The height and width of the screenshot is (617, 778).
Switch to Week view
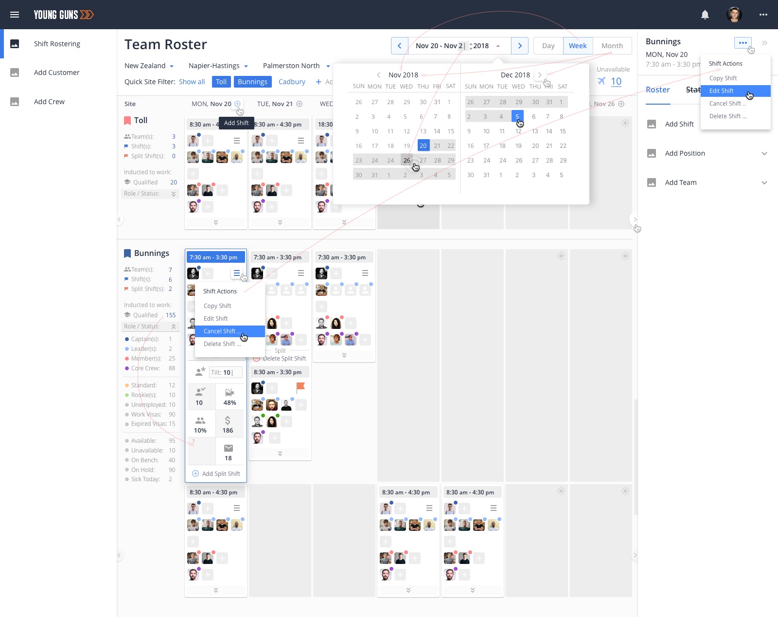pos(578,46)
